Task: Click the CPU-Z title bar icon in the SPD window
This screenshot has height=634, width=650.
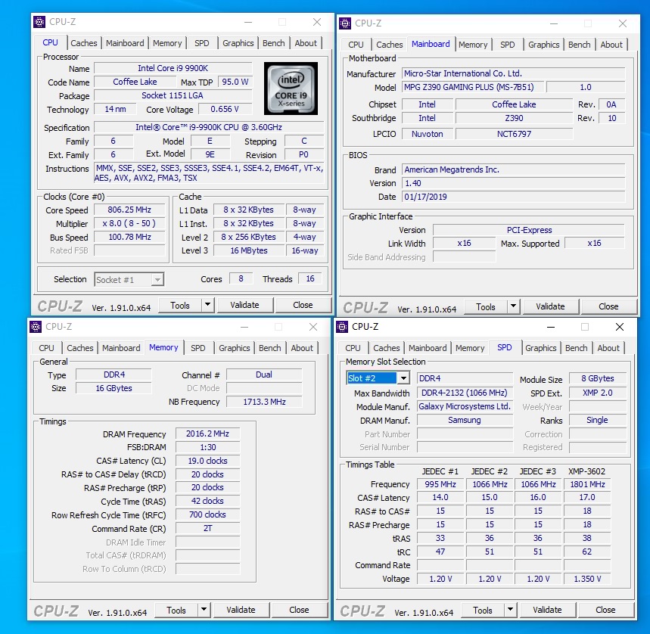Action: pyautogui.click(x=343, y=327)
